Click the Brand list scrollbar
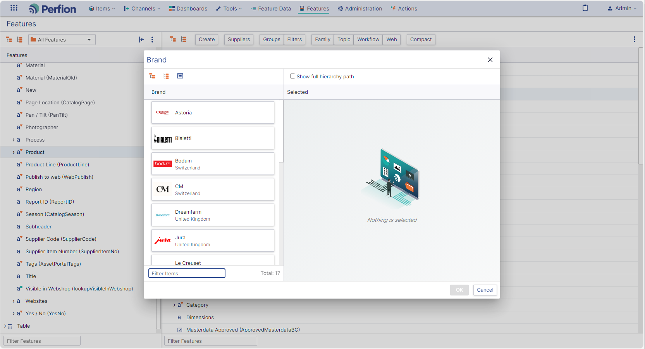This screenshot has width=645, height=349. pyautogui.click(x=281, y=131)
